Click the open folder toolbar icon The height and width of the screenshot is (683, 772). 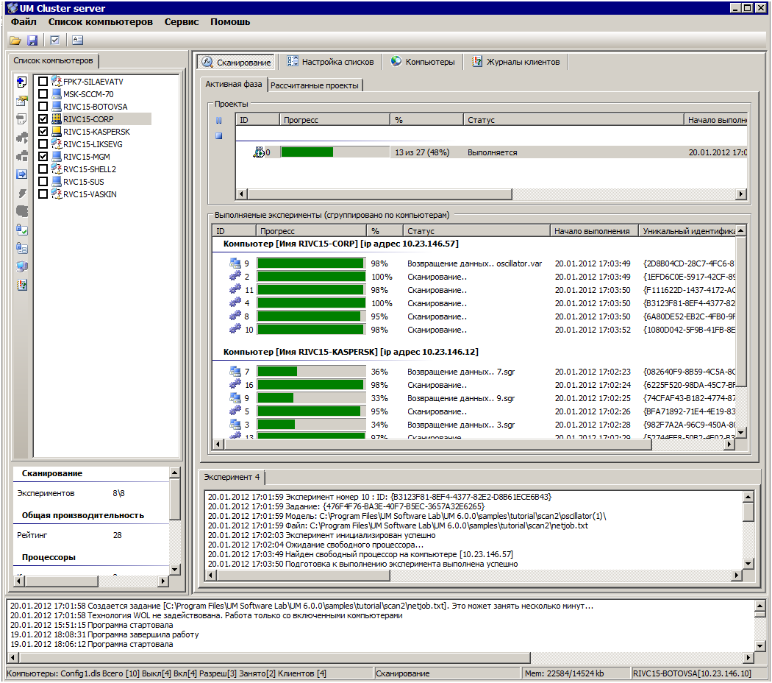pos(15,40)
